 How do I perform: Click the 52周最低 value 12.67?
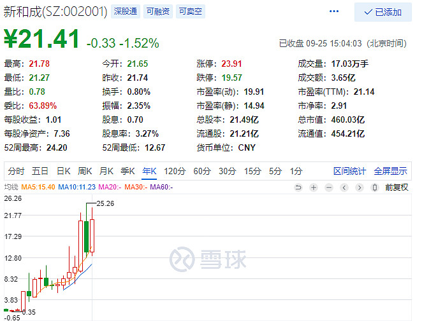click(155, 147)
